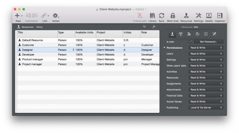Image resolution: width=239 pixels, height=133 pixels.
Task: Select the Customer row title
Action: pos(28,45)
